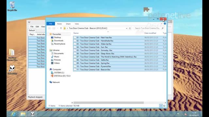Click the horizontal scrollbar right arrow
This screenshot has height=117, width=209.
click(165, 103)
